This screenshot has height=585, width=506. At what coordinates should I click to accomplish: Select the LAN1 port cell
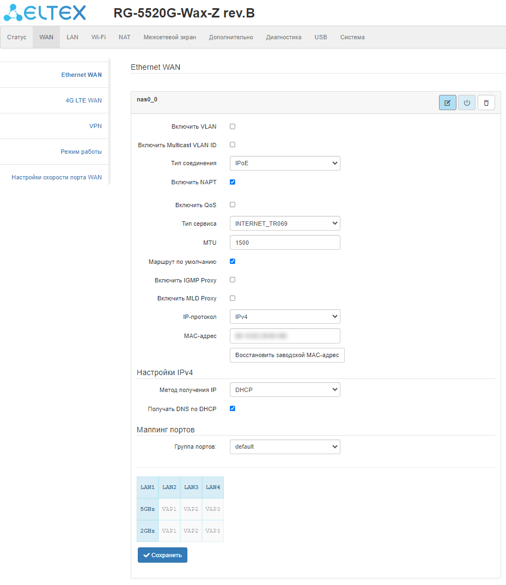148,487
